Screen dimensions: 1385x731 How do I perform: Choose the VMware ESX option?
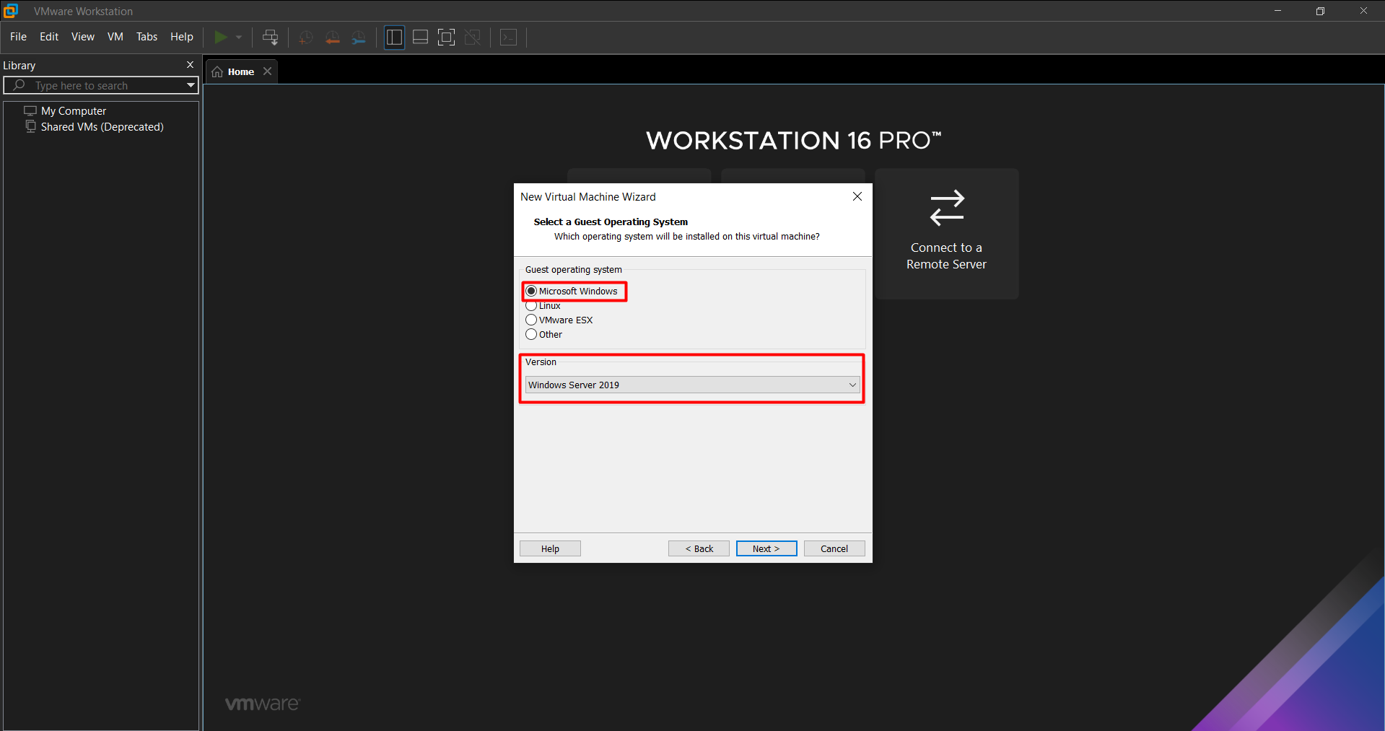click(532, 320)
